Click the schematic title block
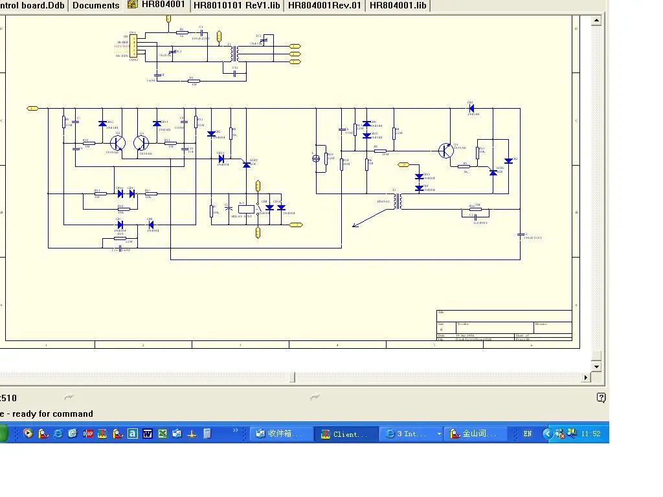The width and height of the screenshot is (663, 497). [504, 325]
